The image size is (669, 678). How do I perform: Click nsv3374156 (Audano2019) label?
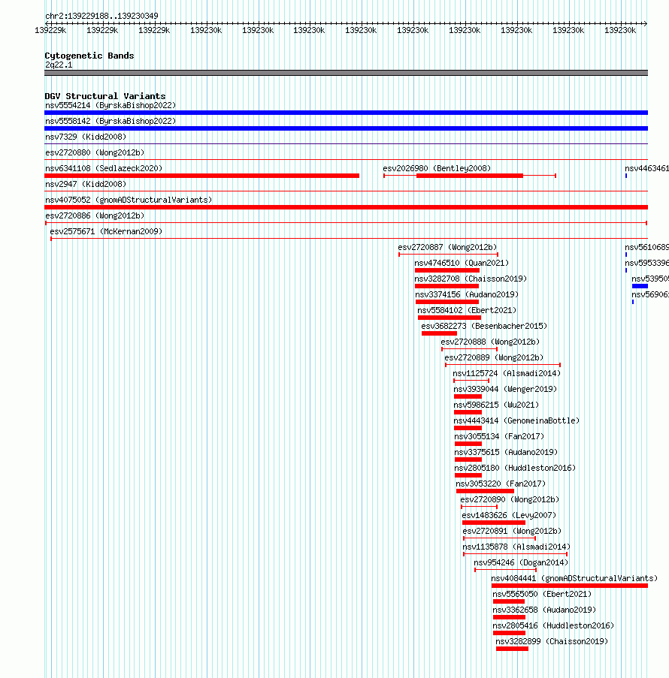click(467, 295)
